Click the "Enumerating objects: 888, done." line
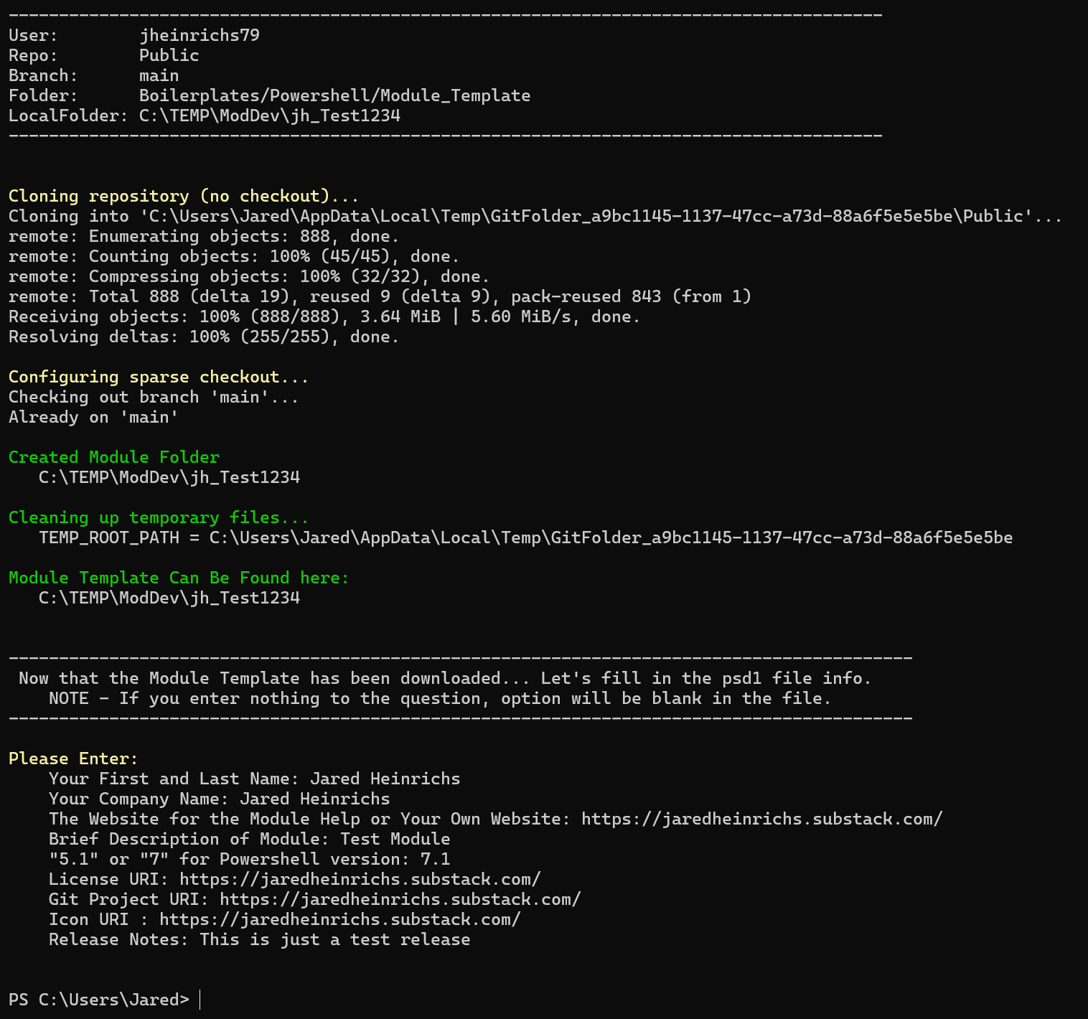1088x1019 pixels. [204, 236]
